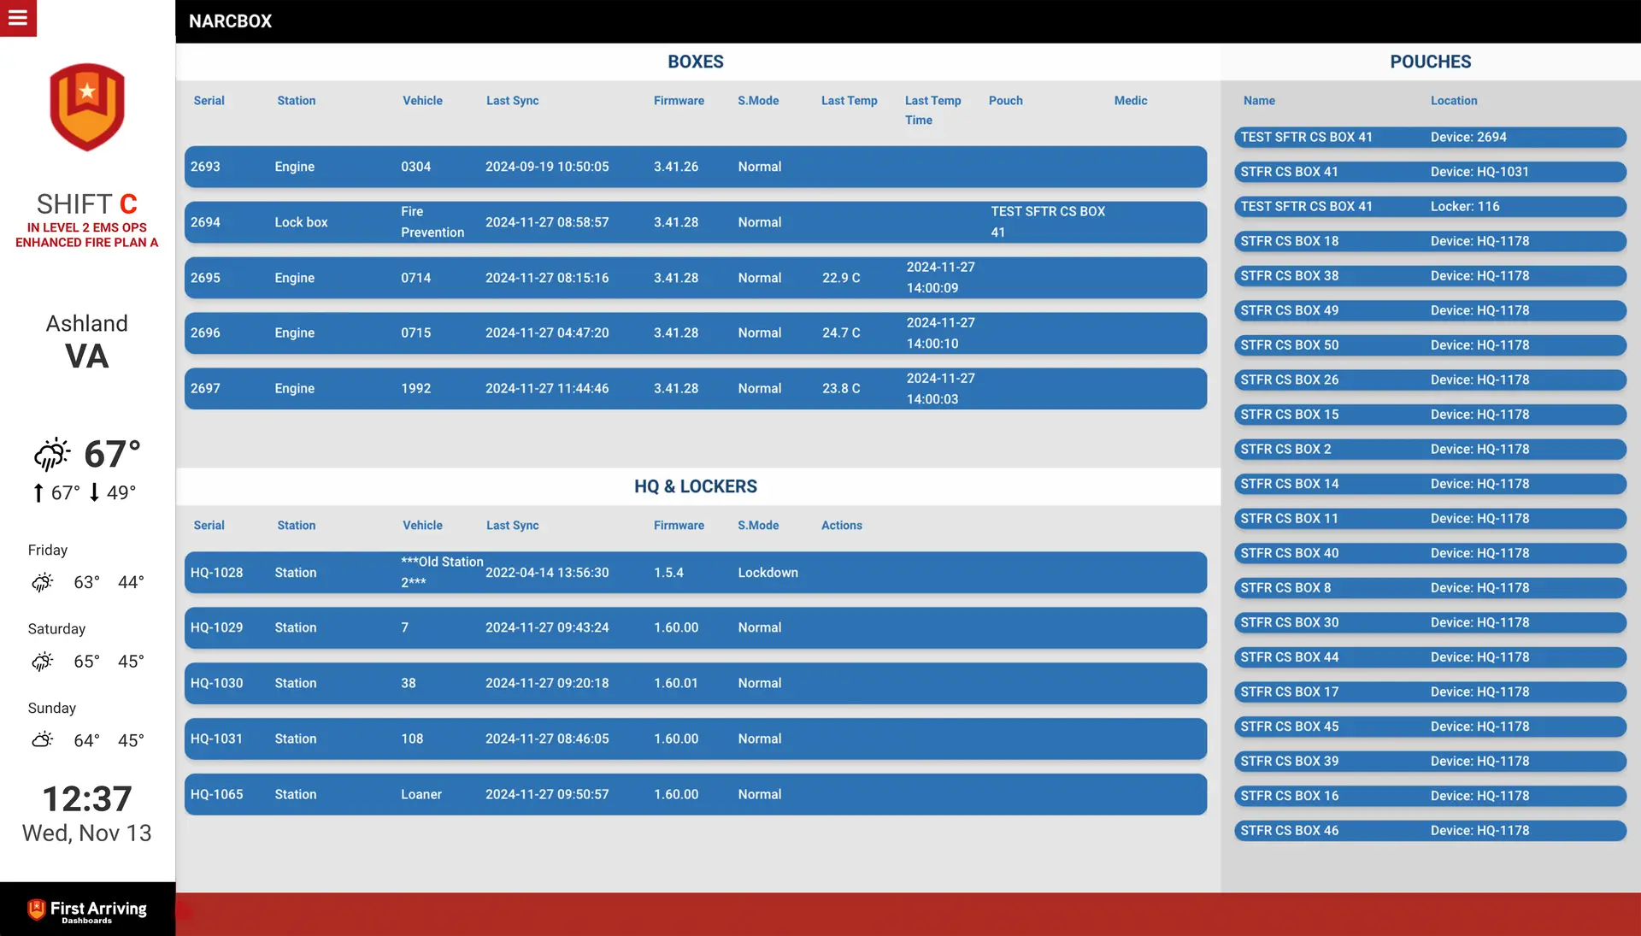Click the high temperature up arrow

pos(38,493)
